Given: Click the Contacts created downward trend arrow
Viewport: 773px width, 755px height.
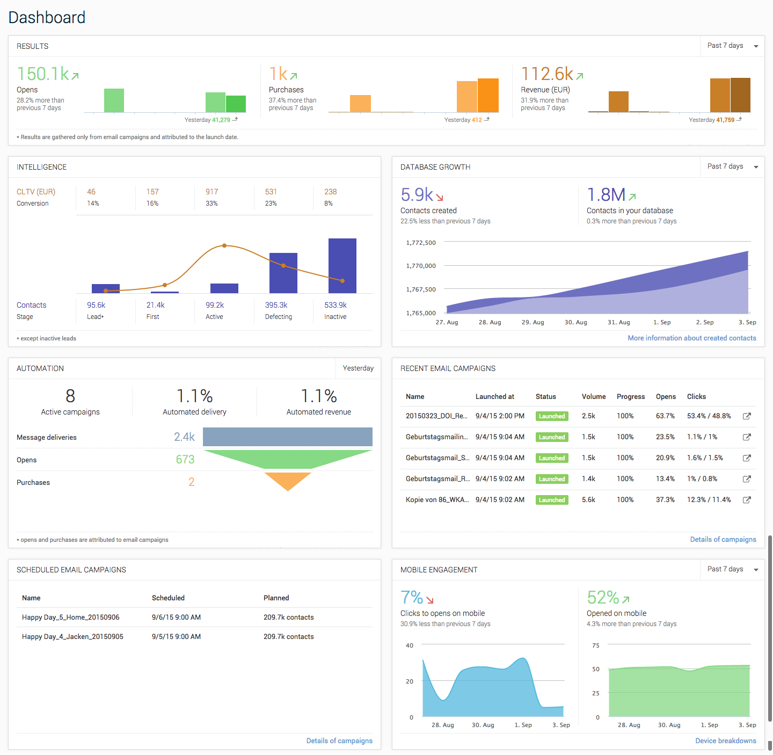Looking at the screenshot, I should pos(440,197).
